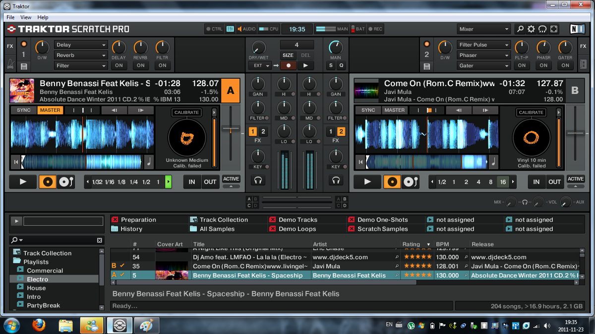Select the Commercial playlist
The width and height of the screenshot is (595, 334).
point(45,271)
